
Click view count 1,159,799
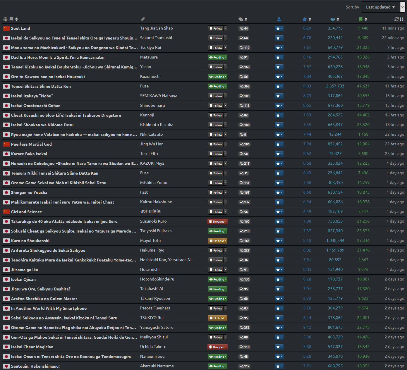click(x=335, y=250)
